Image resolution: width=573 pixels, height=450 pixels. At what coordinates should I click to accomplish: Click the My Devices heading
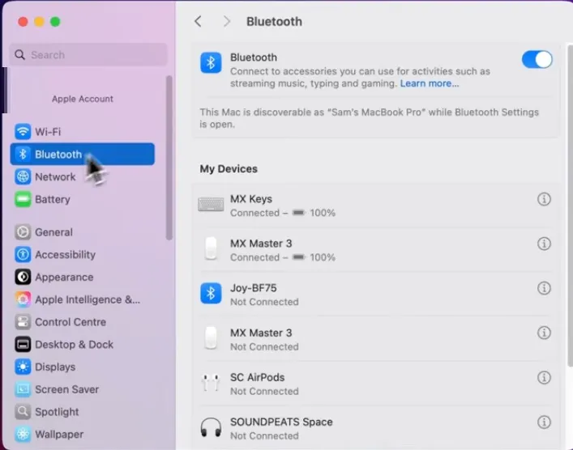pyautogui.click(x=229, y=169)
